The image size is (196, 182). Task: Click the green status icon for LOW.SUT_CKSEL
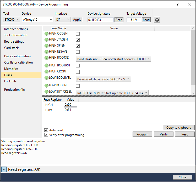pos(46,92)
